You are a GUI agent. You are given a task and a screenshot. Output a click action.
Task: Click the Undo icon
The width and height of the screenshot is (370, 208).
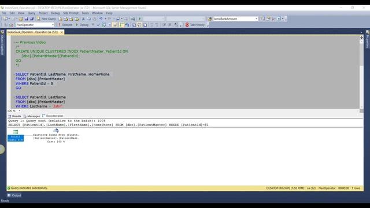(x=101, y=19)
